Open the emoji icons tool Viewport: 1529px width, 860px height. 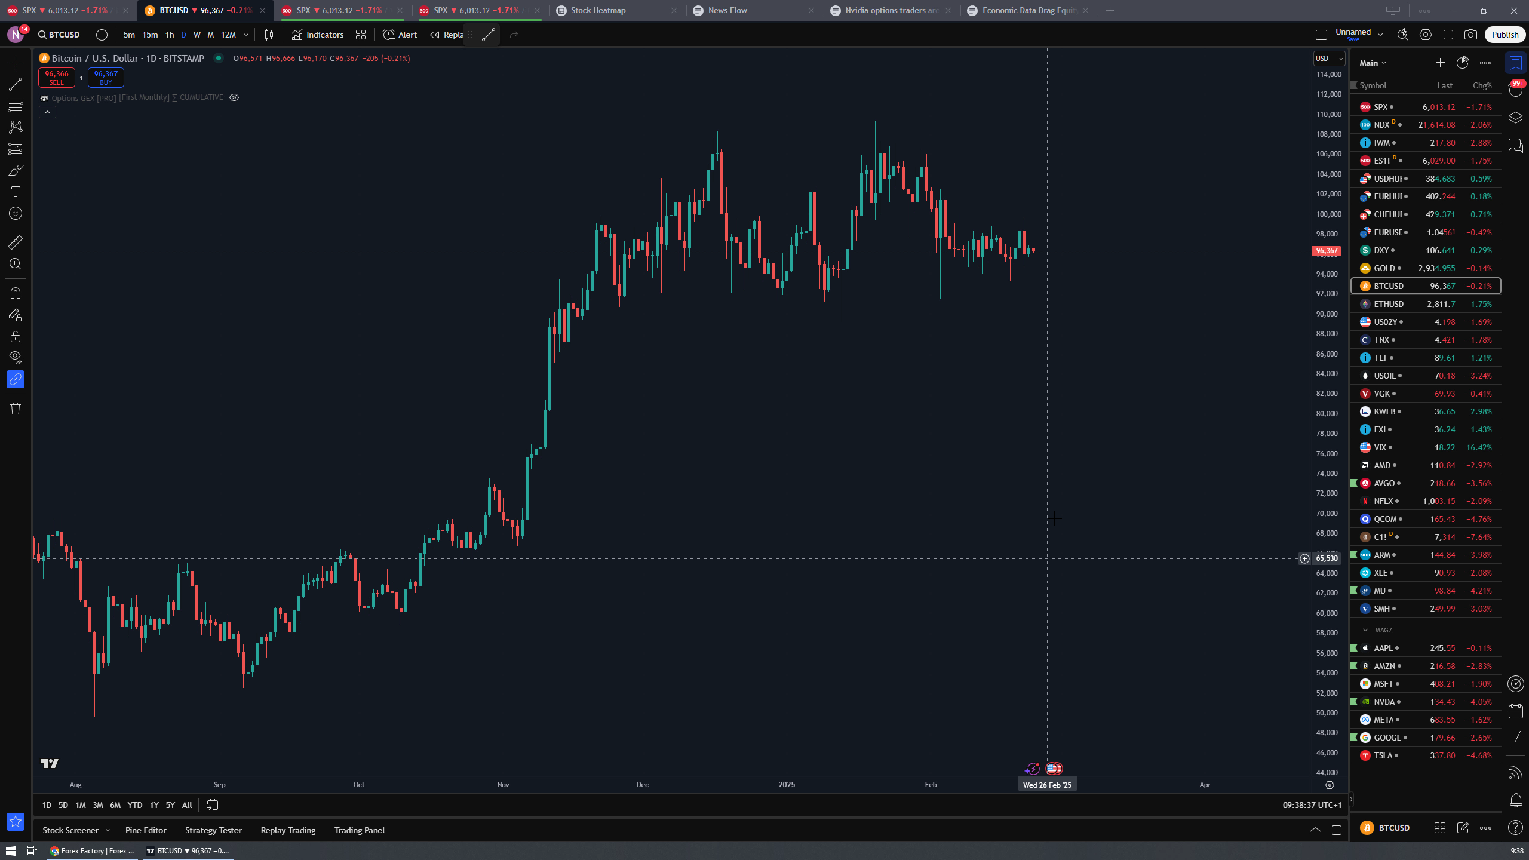(x=16, y=213)
